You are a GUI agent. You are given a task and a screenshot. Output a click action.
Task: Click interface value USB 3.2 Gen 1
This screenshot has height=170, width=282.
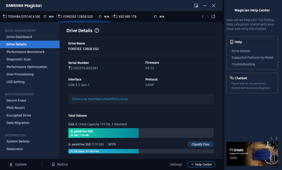pos(79,85)
